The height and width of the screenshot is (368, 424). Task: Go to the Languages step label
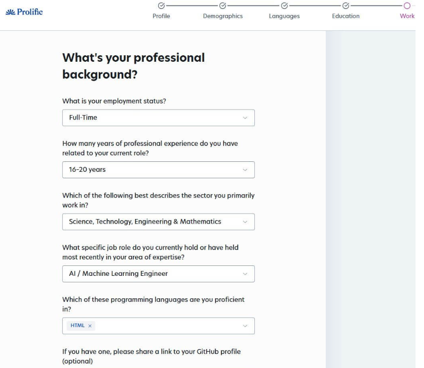284,16
